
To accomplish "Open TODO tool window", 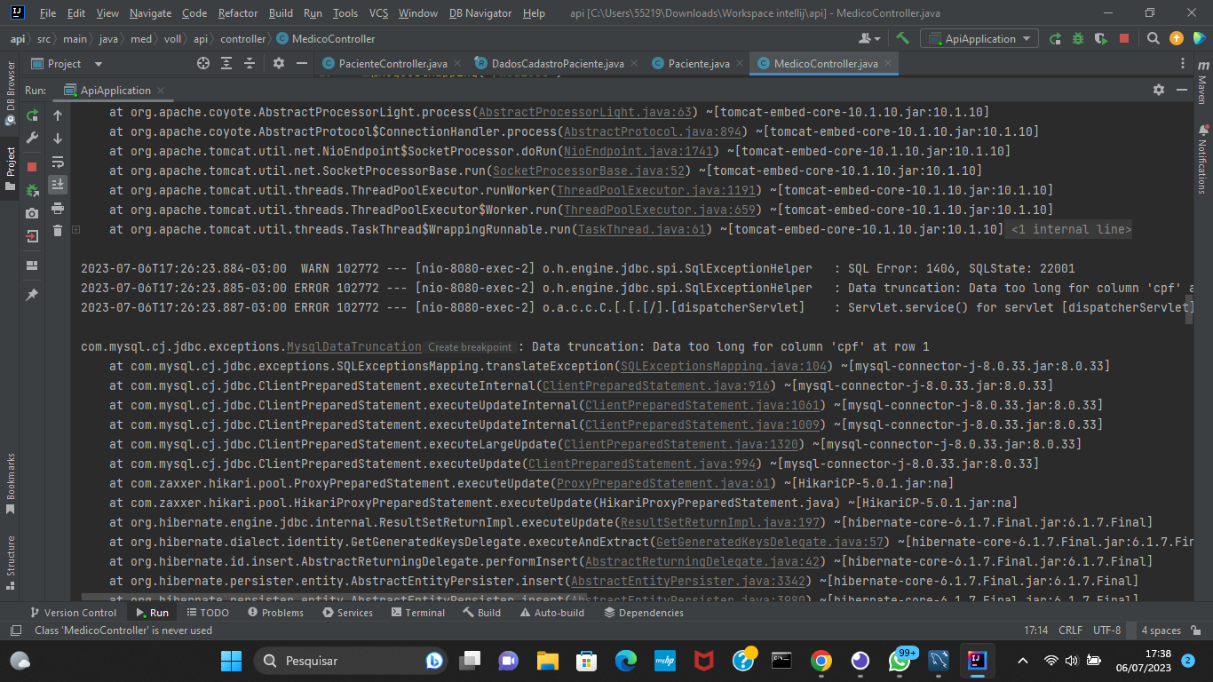I will click(x=207, y=613).
